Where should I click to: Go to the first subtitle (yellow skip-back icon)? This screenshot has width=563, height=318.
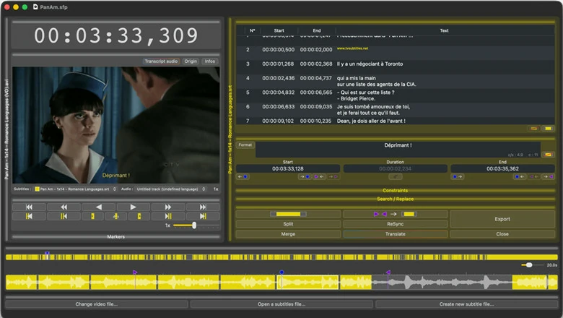[29, 216]
